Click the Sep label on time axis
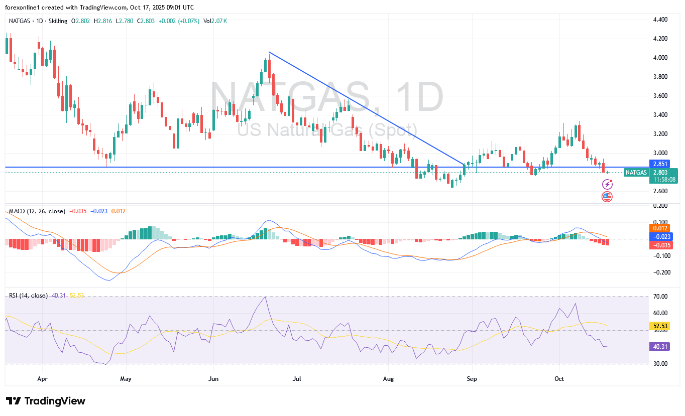Viewport: 685px width, 416px height. coord(471,379)
